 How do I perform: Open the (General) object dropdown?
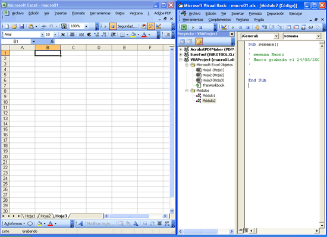coord(259,36)
